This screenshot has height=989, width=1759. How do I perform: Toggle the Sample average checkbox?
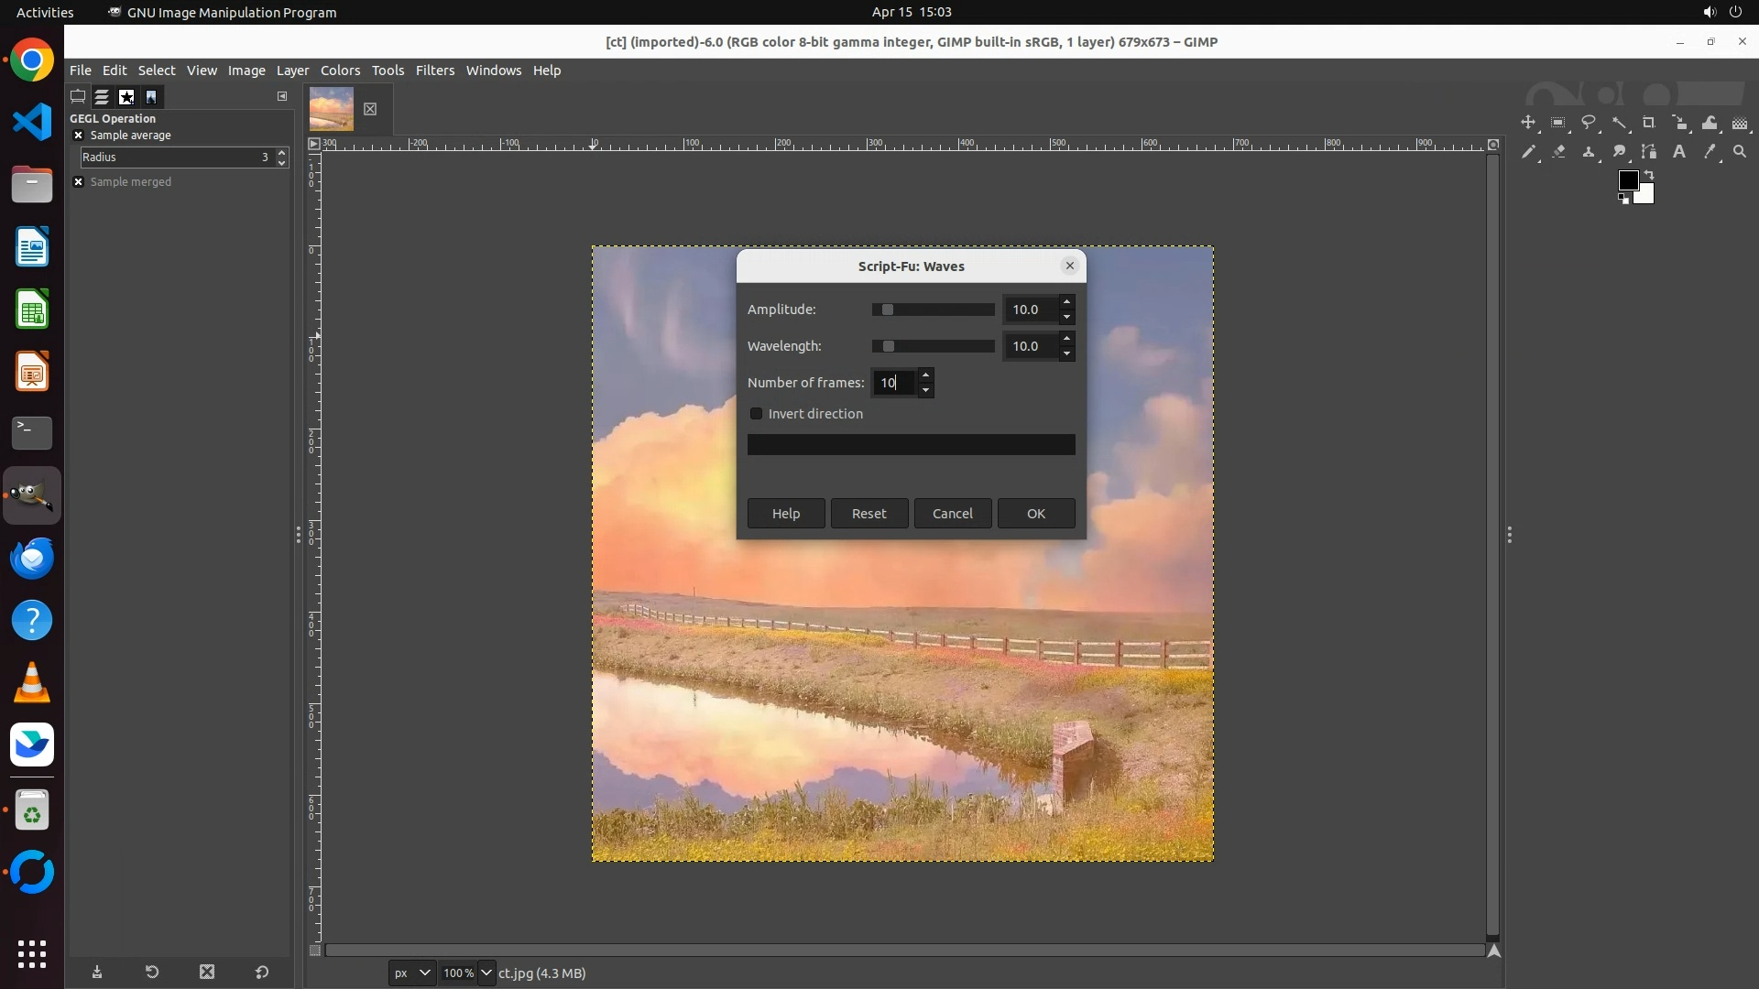(79, 136)
